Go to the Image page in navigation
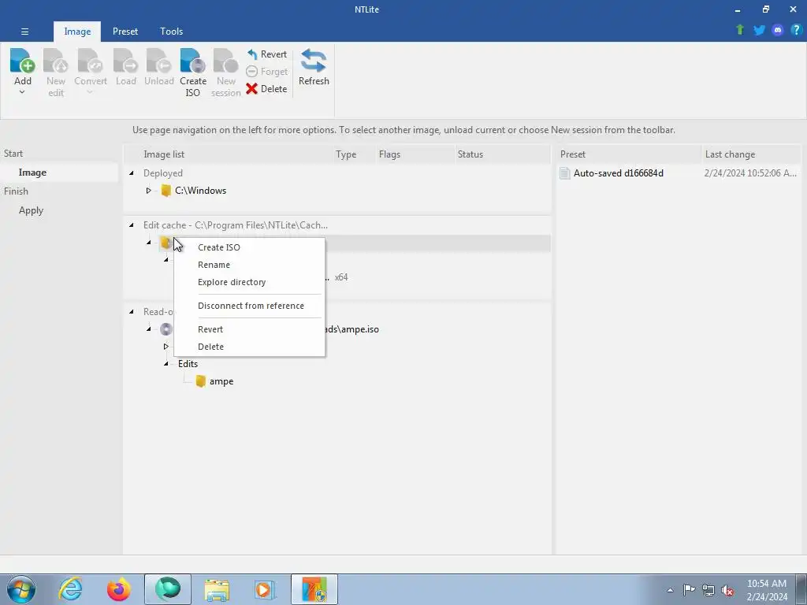The width and height of the screenshot is (807, 605). (32, 173)
